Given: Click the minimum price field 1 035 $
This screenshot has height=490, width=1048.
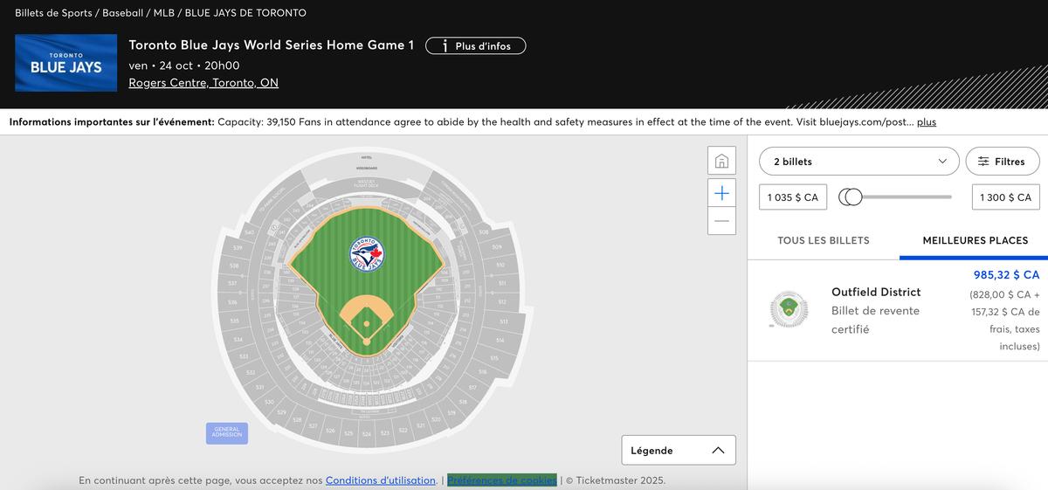Looking at the screenshot, I should tap(793, 197).
